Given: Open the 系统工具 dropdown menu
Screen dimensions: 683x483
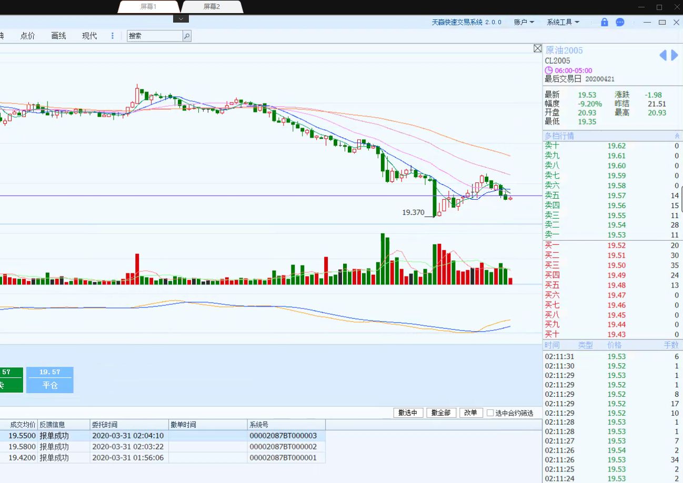Looking at the screenshot, I should click(563, 22).
